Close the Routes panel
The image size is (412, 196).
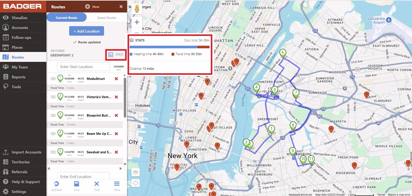[121, 7]
